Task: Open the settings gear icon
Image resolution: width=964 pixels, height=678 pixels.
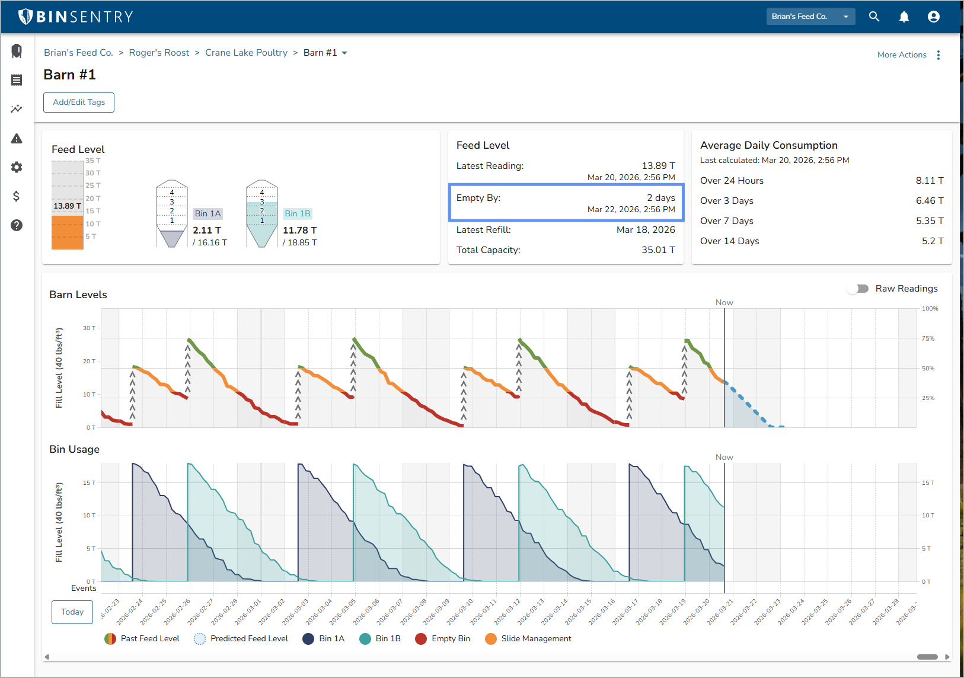Action: click(x=17, y=167)
